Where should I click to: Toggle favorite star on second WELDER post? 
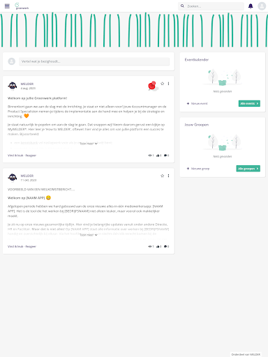coord(162,176)
